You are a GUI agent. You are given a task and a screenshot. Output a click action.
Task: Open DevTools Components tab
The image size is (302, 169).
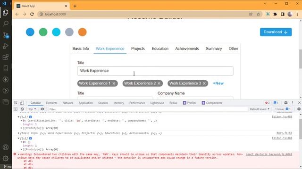click(x=212, y=103)
